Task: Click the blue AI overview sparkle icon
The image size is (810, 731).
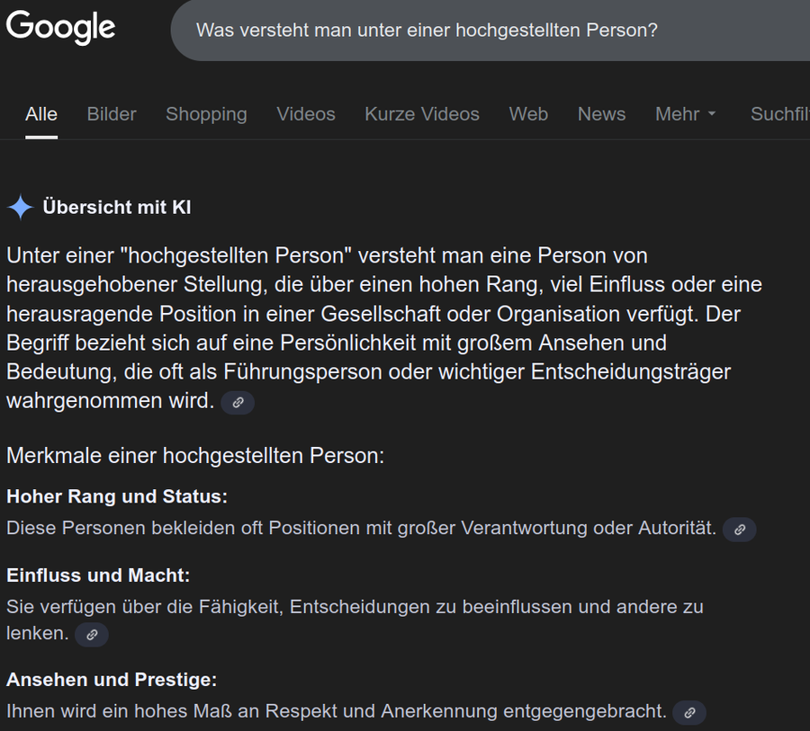Action: click(x=20, y=207)
